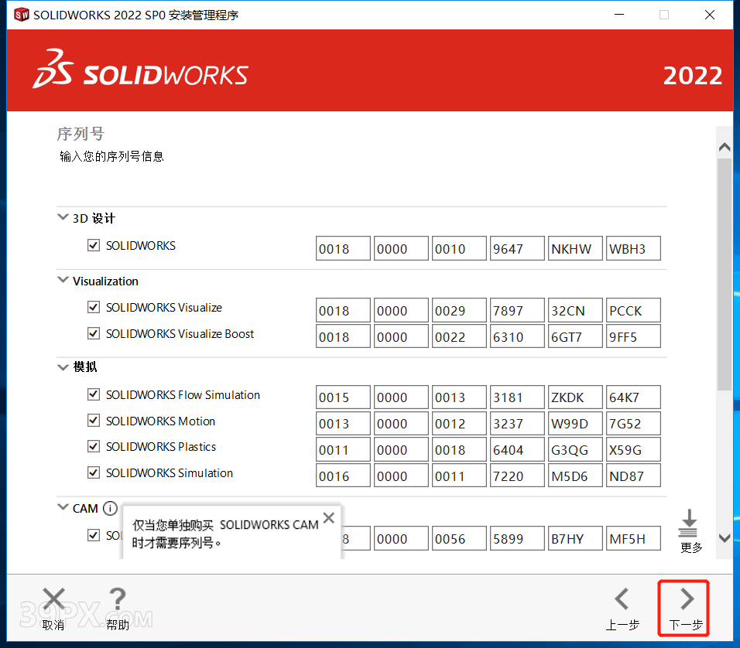Click the first SOLIDWORKS serial field 0018

343,249
